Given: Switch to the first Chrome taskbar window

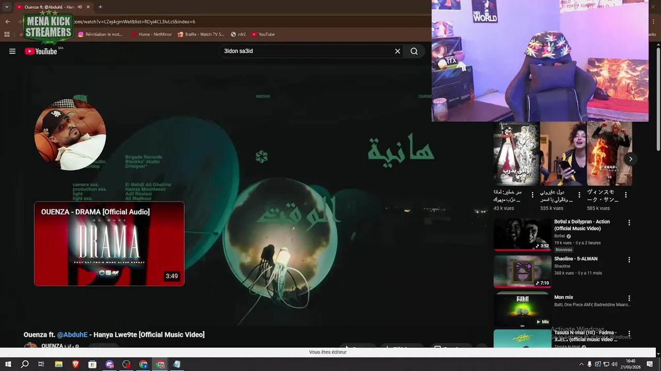Looking at the screenshot, I should click(x=144, y=364).
